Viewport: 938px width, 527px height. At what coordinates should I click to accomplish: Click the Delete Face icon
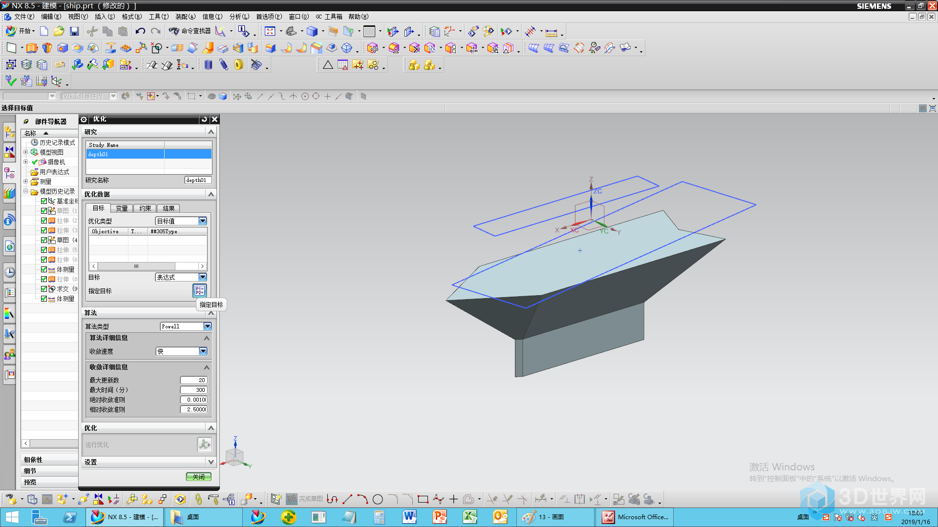tap(414, 48)
